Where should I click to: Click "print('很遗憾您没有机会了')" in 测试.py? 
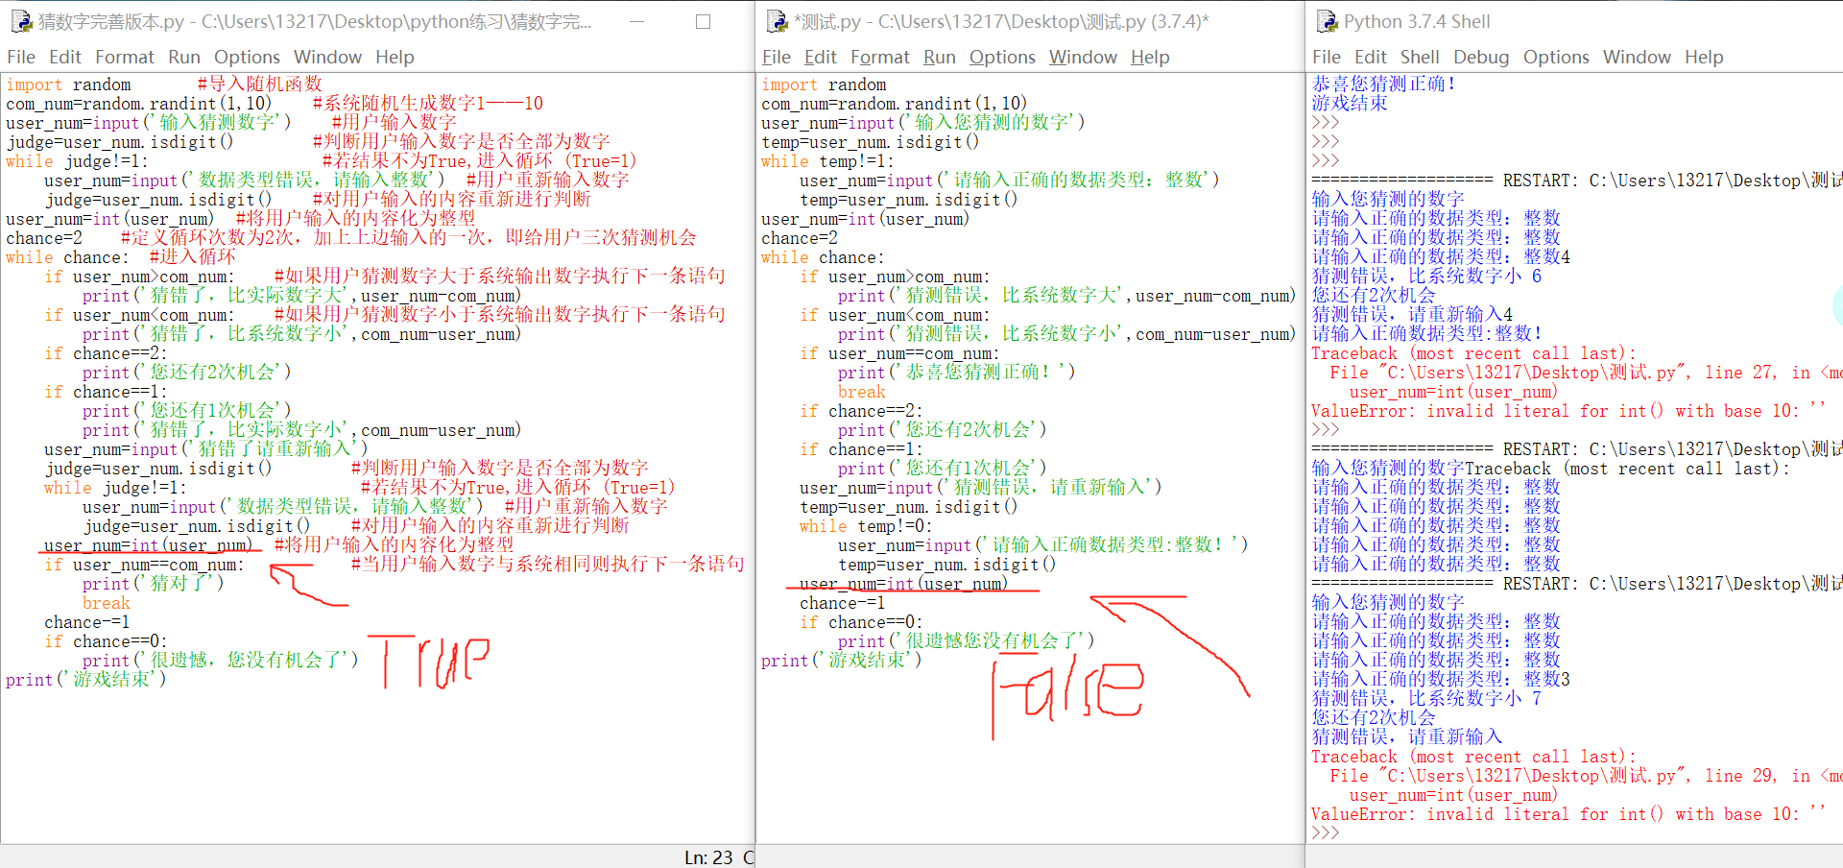[967, 641]
